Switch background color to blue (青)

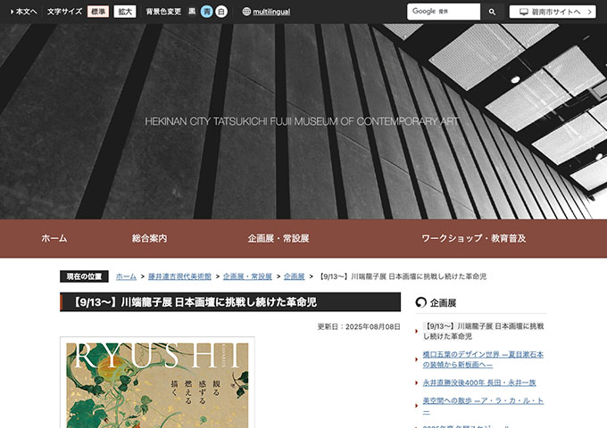[x=206, y=12]
